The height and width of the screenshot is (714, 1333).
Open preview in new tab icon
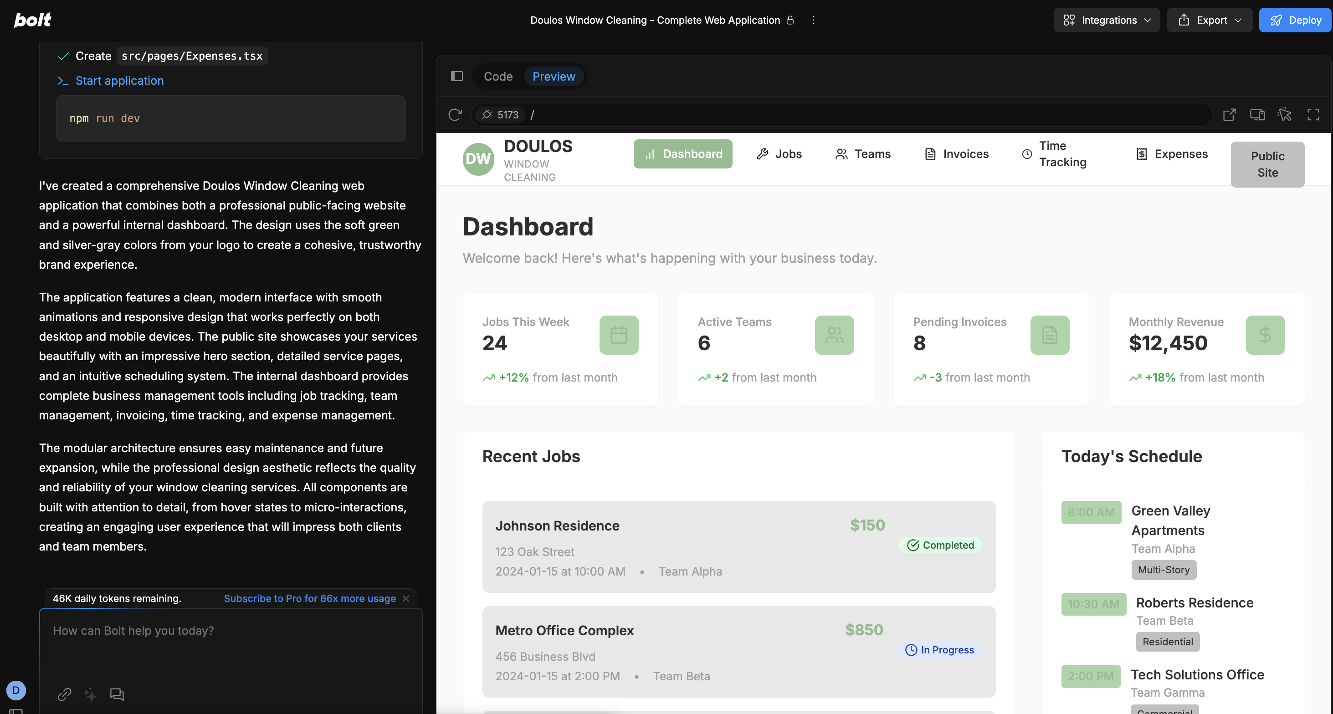[x=1229, y=114]
